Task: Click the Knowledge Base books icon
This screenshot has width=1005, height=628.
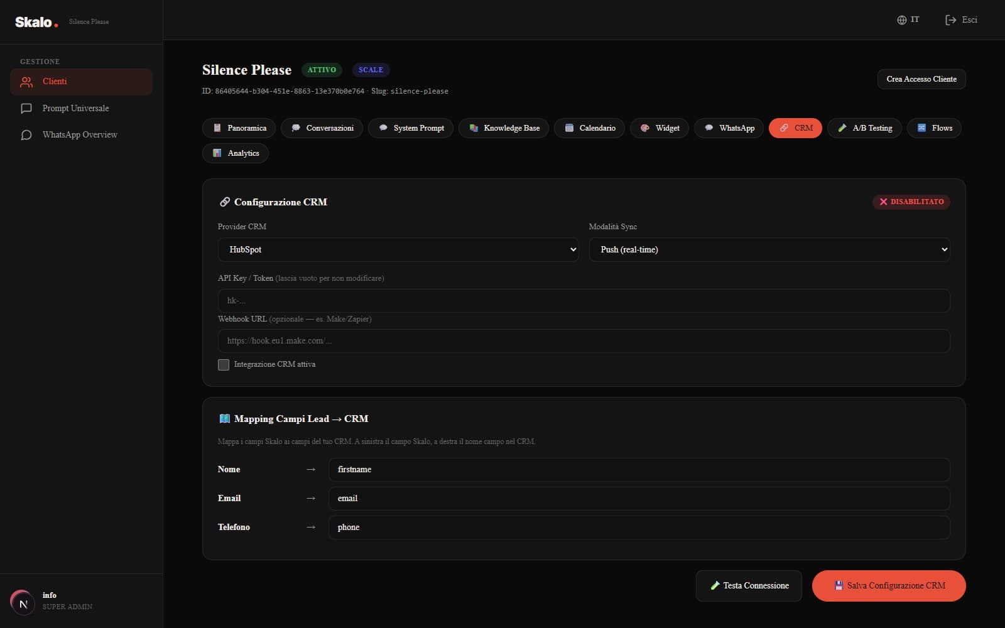Action: click(x=474, y=128)
